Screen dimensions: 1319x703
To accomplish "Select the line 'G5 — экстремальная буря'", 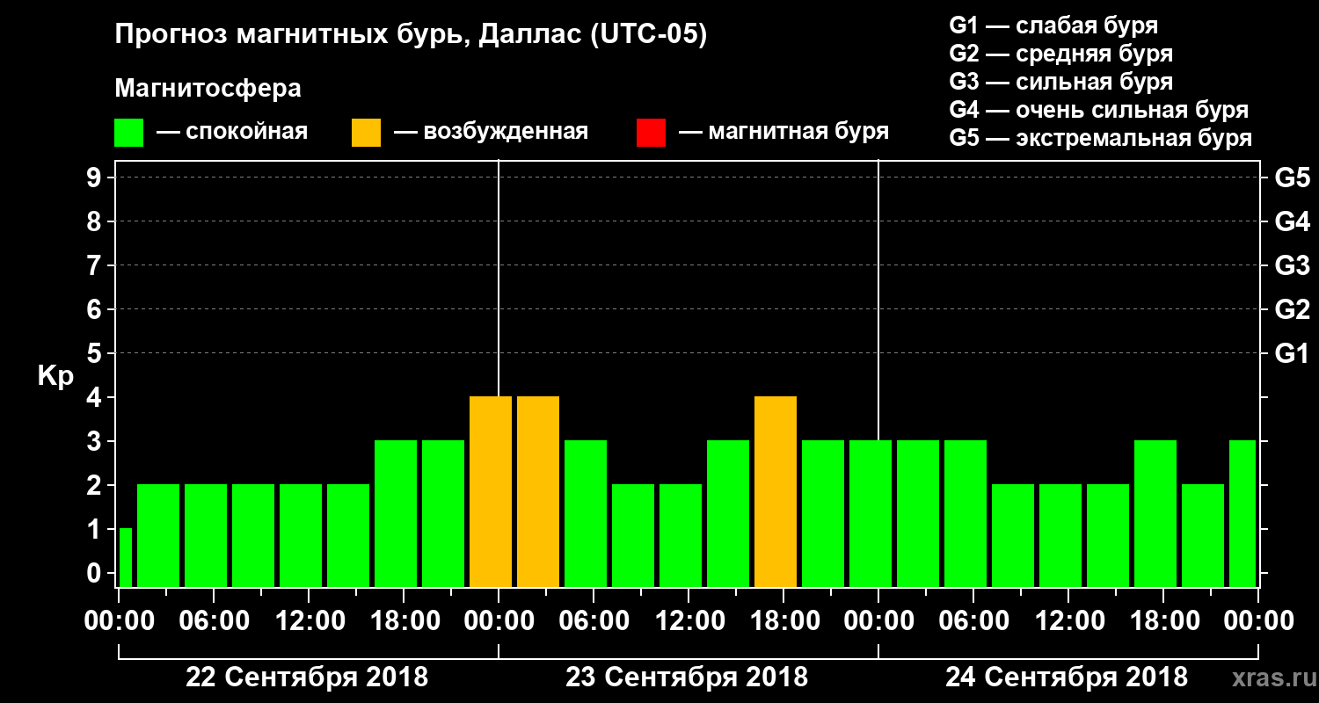I will coord(1101,139).
